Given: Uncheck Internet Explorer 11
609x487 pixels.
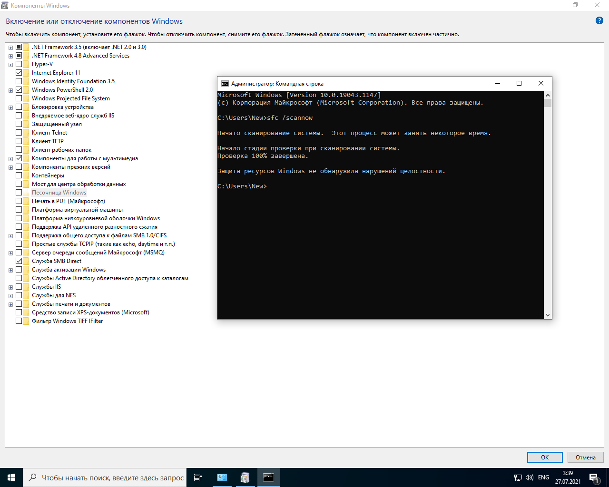Looking at the screenshot, I should [19, 73].
